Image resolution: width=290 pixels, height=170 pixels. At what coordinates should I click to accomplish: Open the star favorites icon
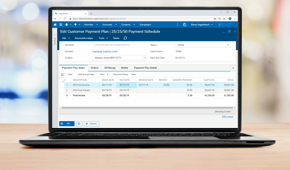click(x=66, y=25)
